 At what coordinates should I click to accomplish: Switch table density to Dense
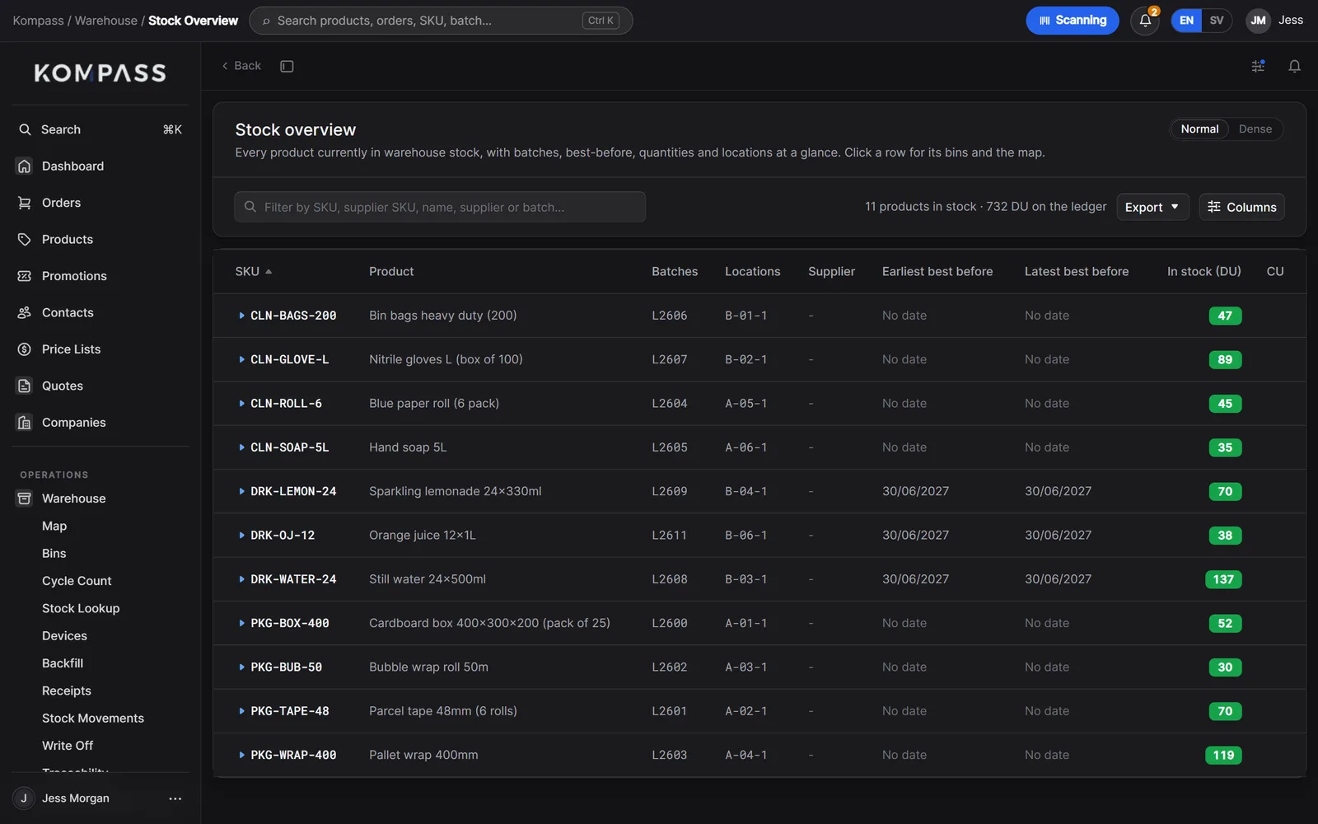(1255, 129)
